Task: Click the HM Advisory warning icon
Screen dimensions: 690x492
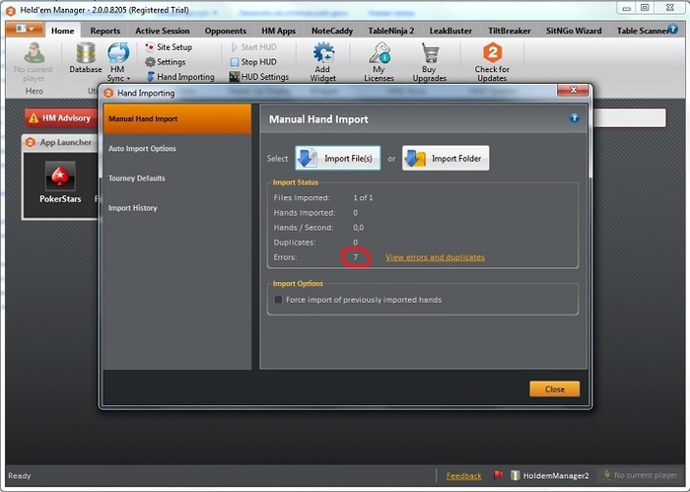Action: pyautogui.click(x=34, y=118)
